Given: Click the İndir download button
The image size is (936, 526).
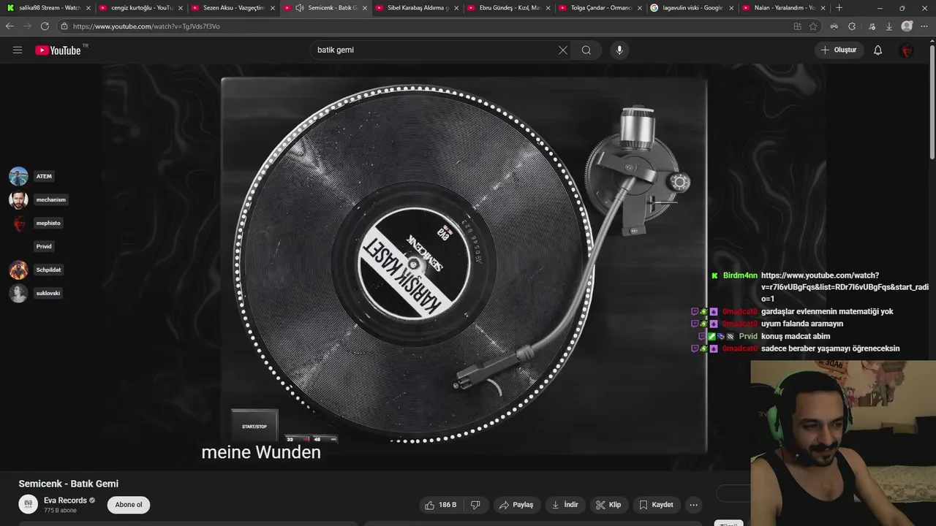Looking at the screenshot, I should tap(565, 505).
